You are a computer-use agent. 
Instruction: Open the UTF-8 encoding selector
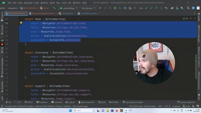[167, 106]
